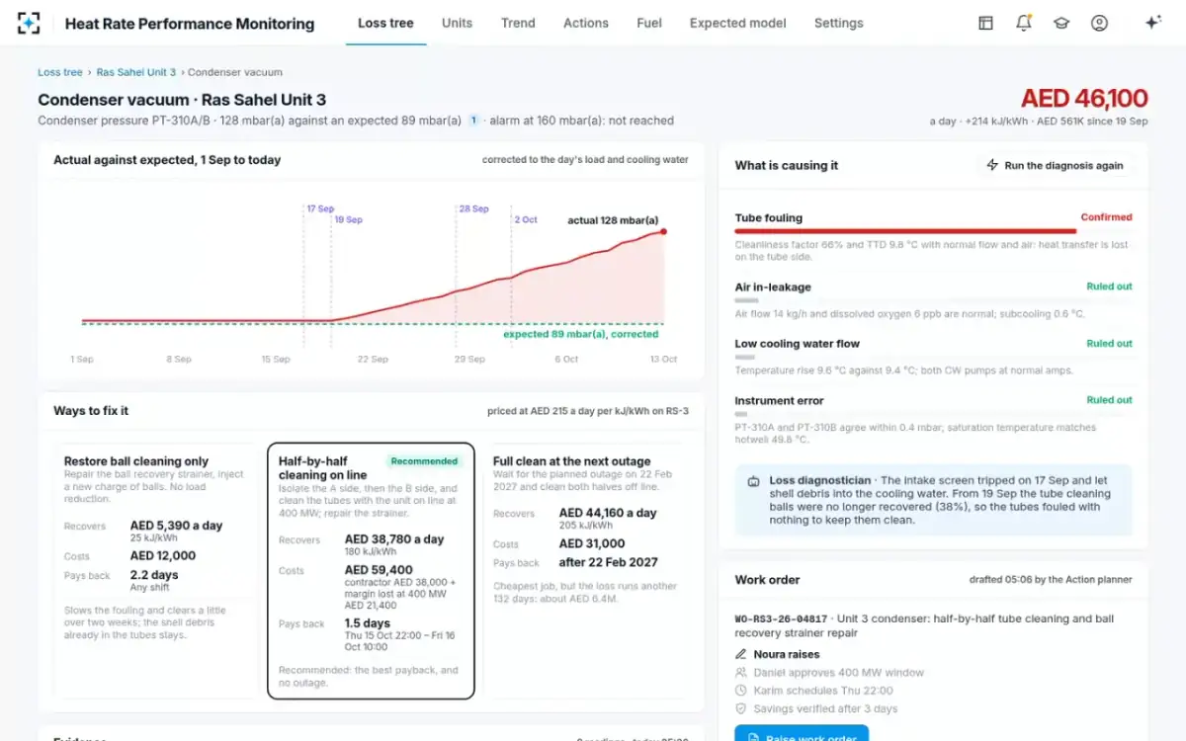The image size is (1186, 741).
Task: Click the Raise work order button
Action: 802,735
